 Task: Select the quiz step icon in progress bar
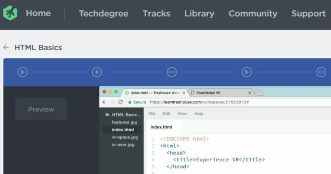coord(172,72)
